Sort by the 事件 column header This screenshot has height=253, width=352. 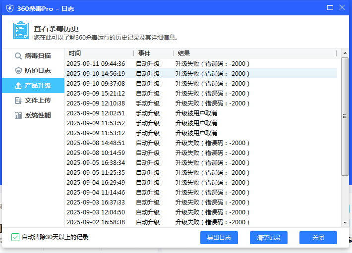pyautogui.click(x=153, y=53)
